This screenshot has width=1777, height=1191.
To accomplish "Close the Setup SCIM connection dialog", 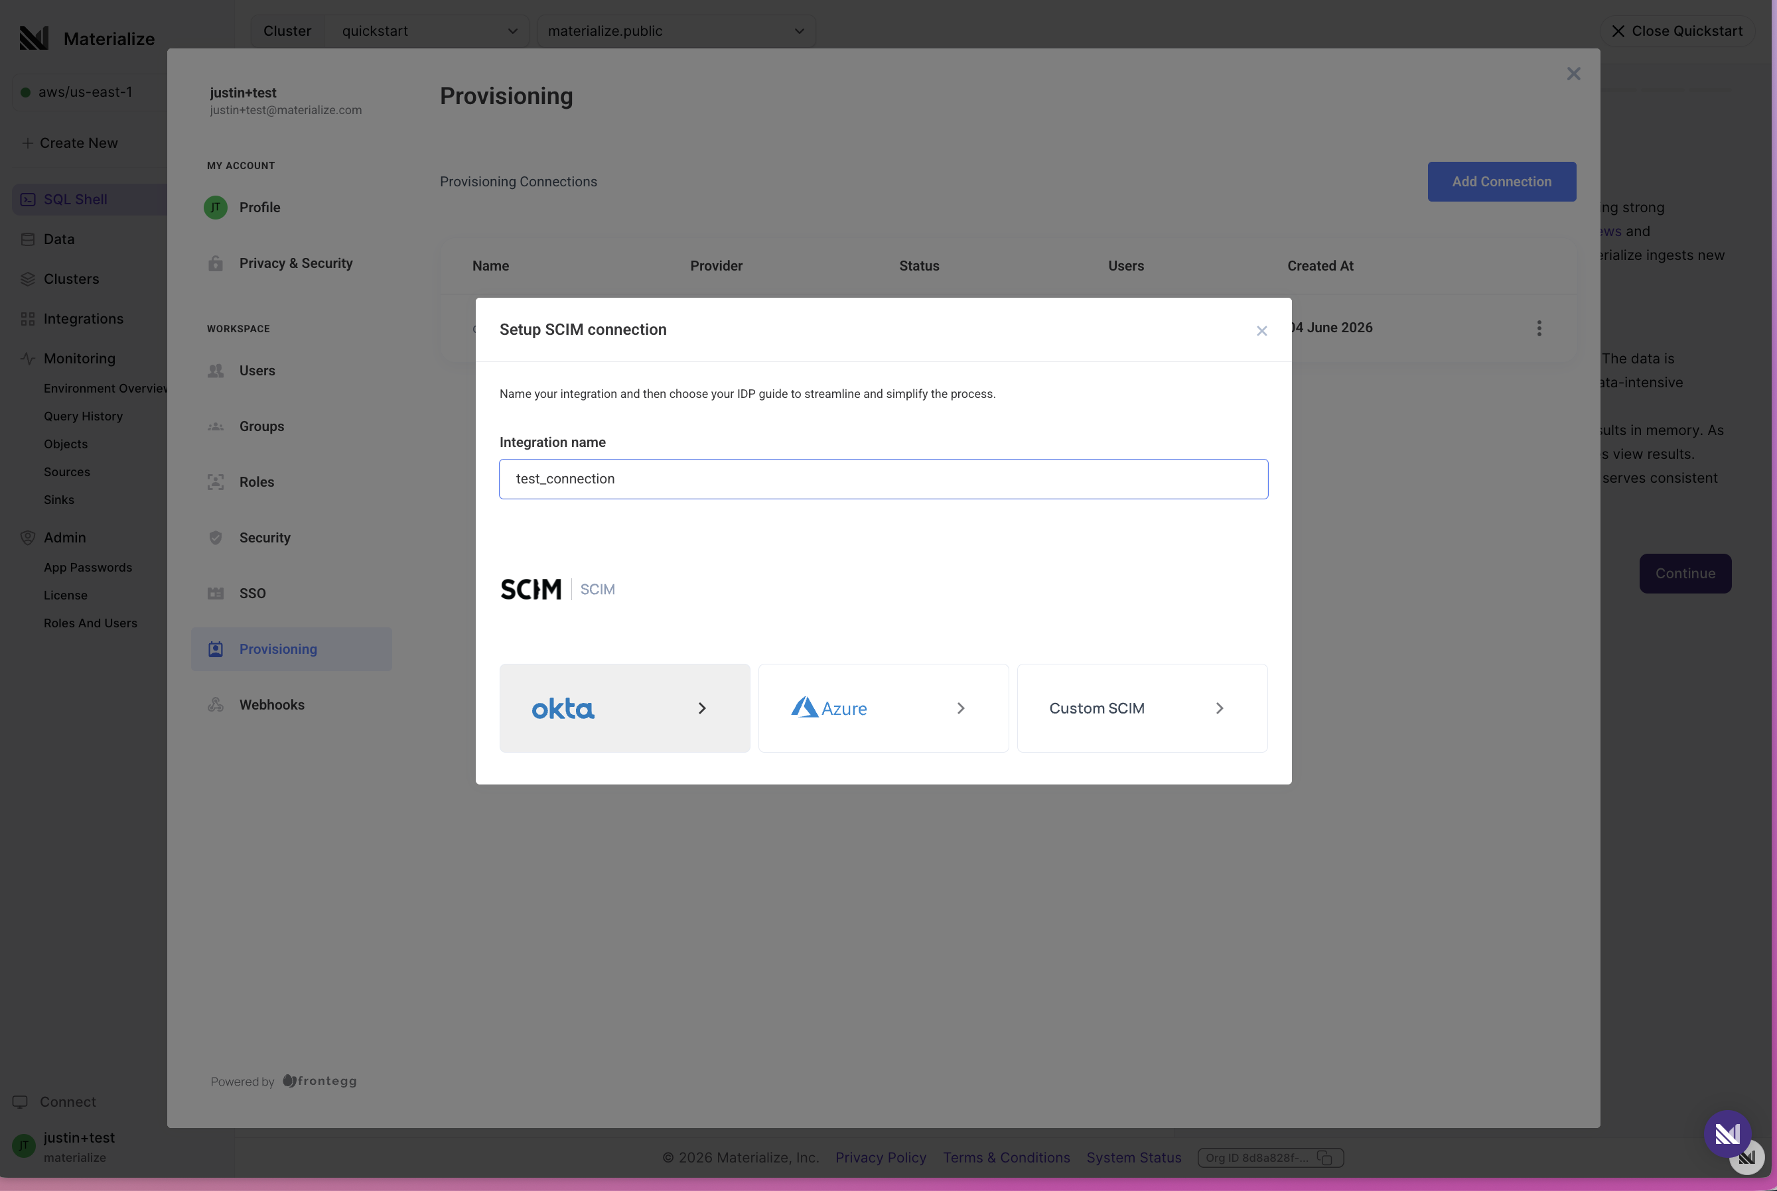I will [x=1261, y=330].
